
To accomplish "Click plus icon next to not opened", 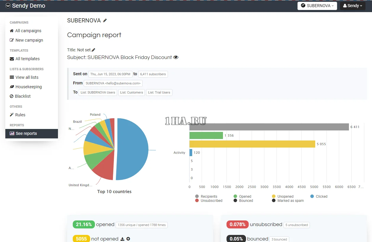I will pos(128,239).
